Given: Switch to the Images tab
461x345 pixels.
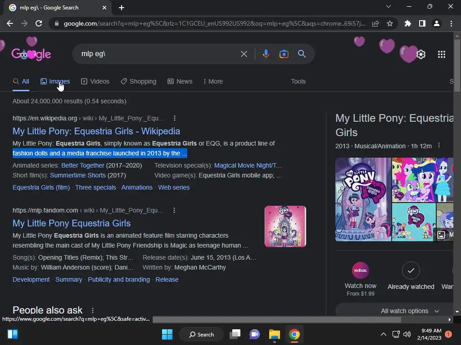Looking at the screenshot, I should point(55,82).
